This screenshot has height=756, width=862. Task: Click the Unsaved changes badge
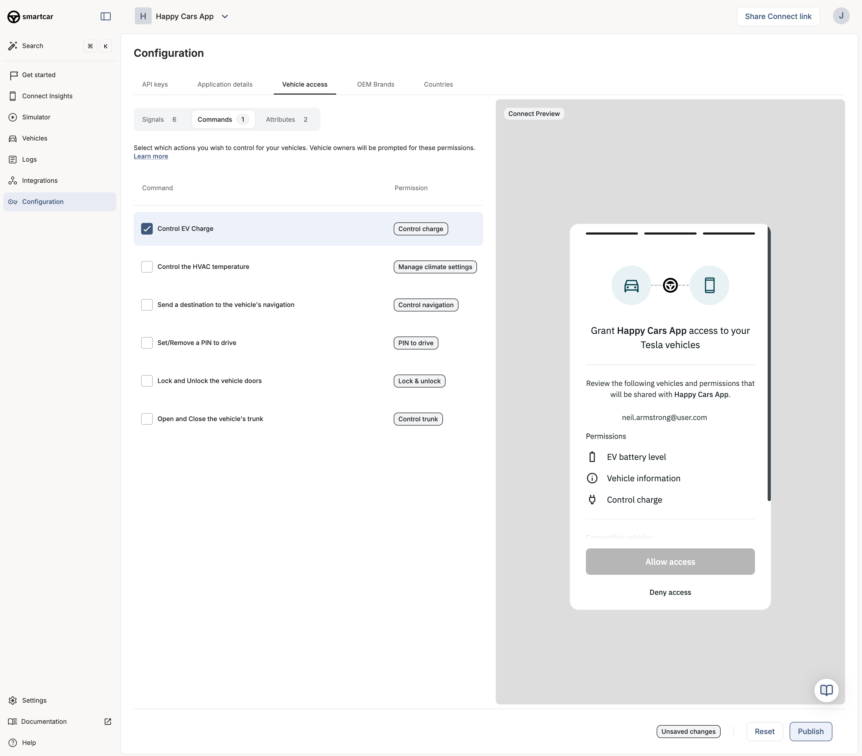point(688,731)
